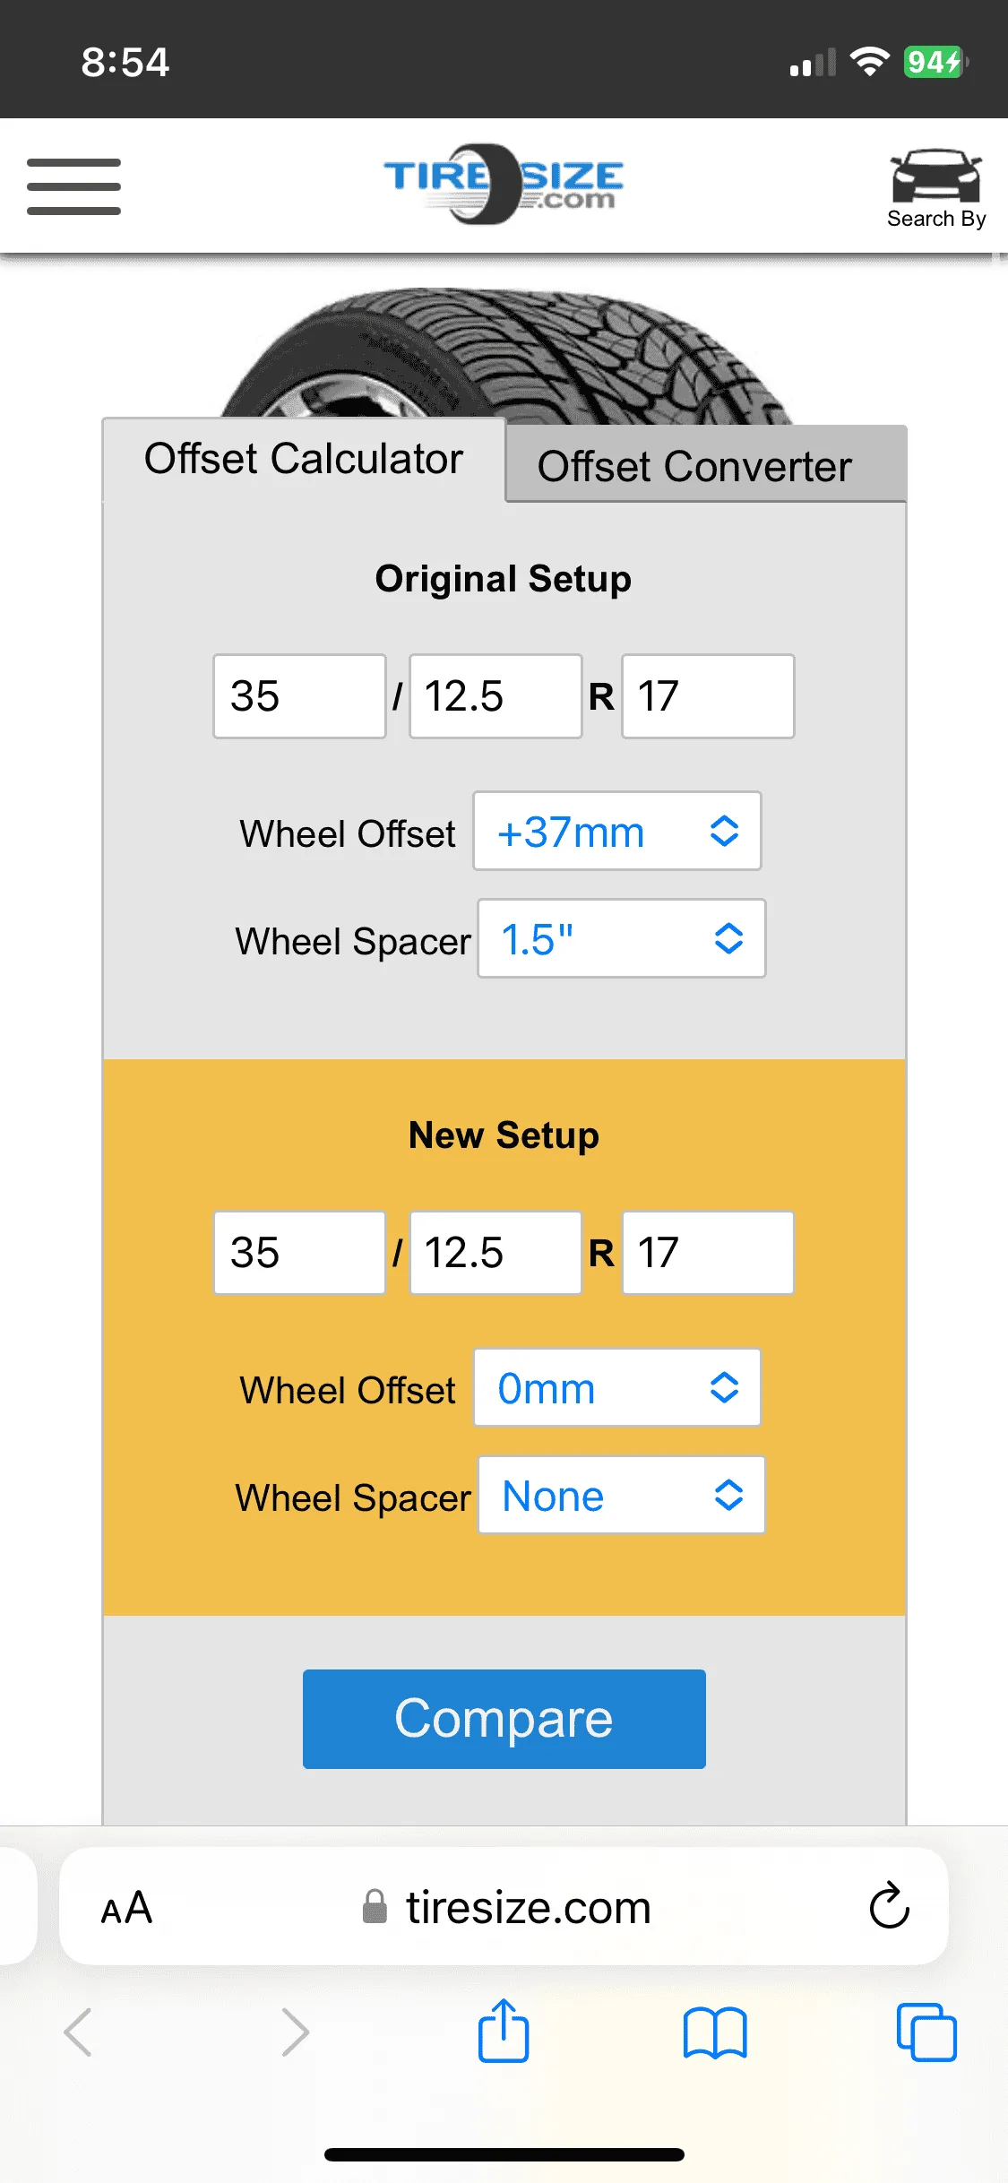Open New Setup Wheel Offset dropdown

coord(617,1388)
